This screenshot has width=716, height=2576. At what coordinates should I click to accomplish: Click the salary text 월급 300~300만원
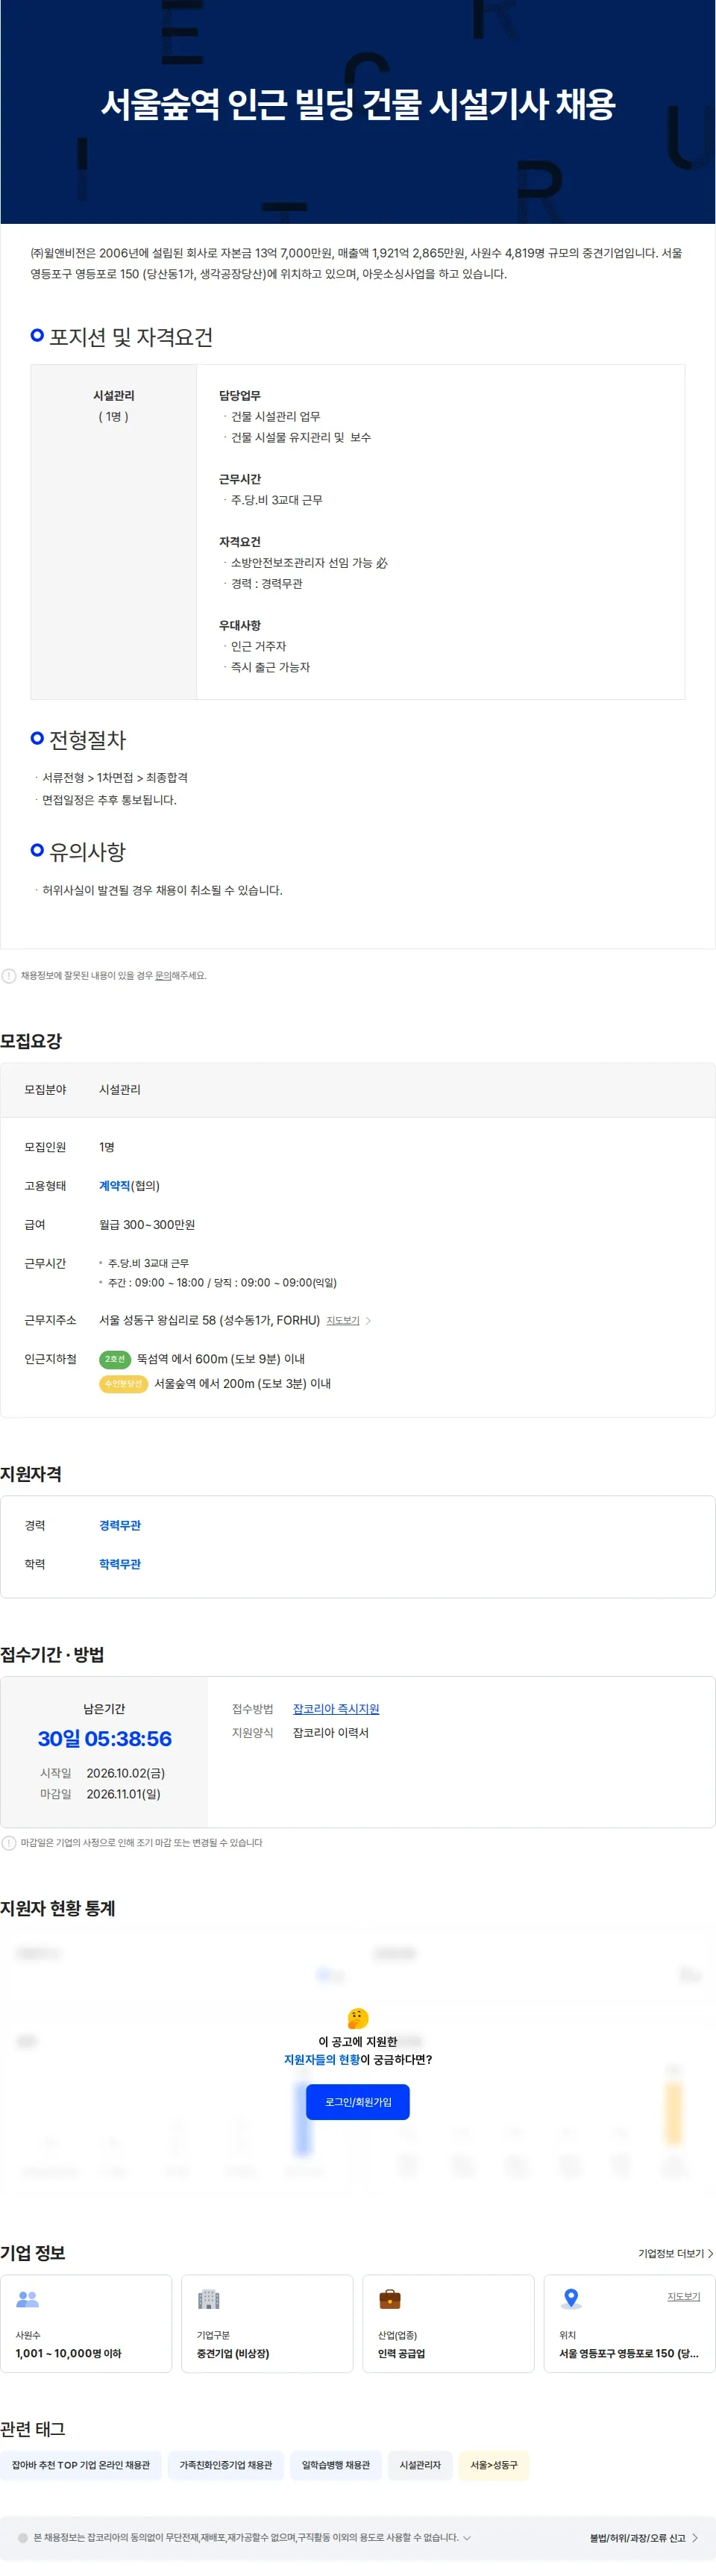(147, 1225)
